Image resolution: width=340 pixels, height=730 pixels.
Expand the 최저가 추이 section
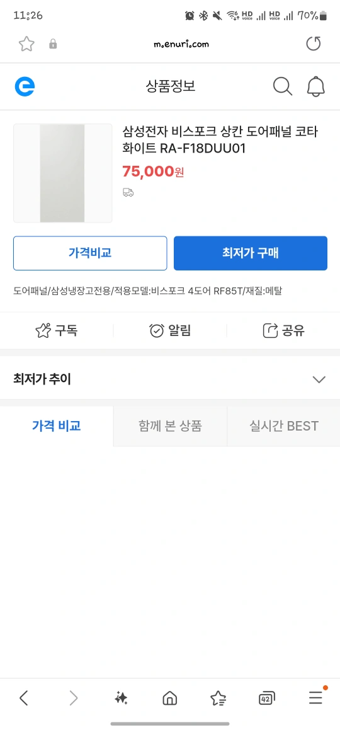tap(170, 379)
